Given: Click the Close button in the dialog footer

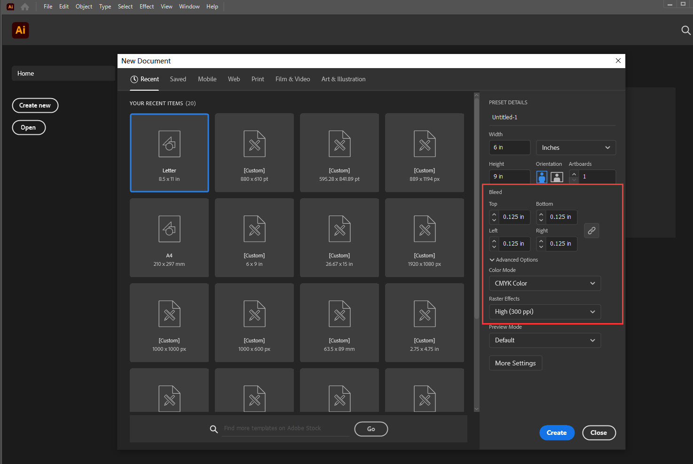Looking at the screenshot, I should pyautogui.click(x=599, y=433).
